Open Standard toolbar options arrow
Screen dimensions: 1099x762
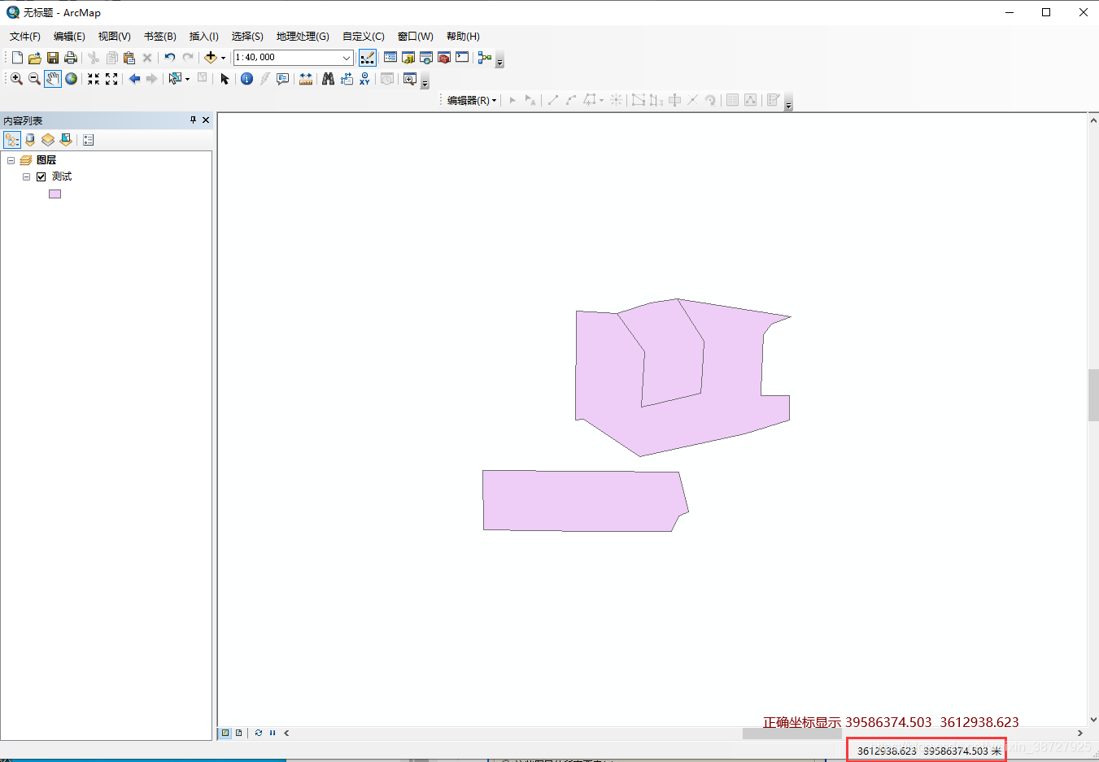pos(499,60)
